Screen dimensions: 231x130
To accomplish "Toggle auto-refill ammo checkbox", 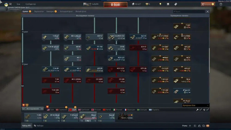I will 207,110.
